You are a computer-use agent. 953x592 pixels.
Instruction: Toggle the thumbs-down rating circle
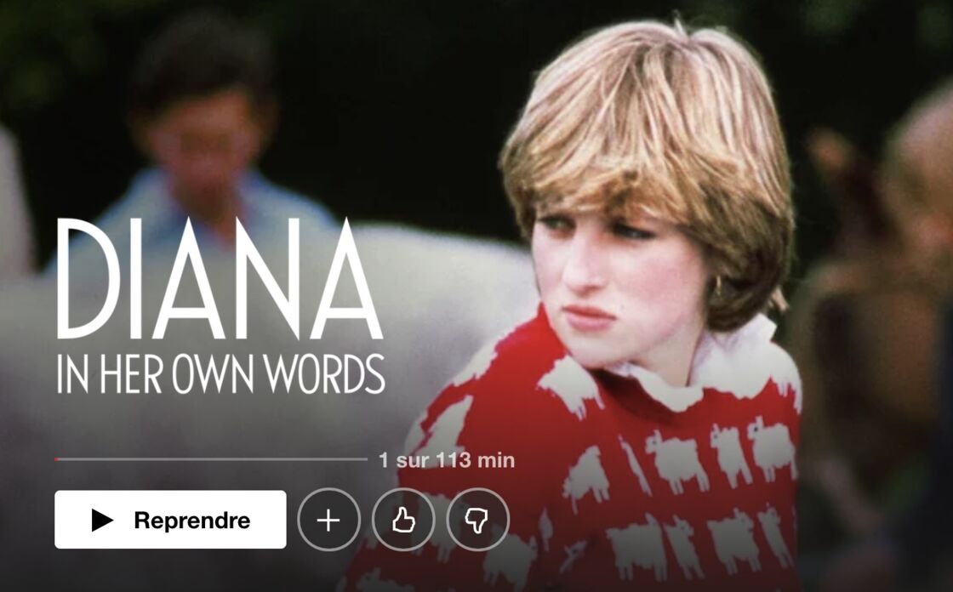pyautogui.click(x=477, y=520)
